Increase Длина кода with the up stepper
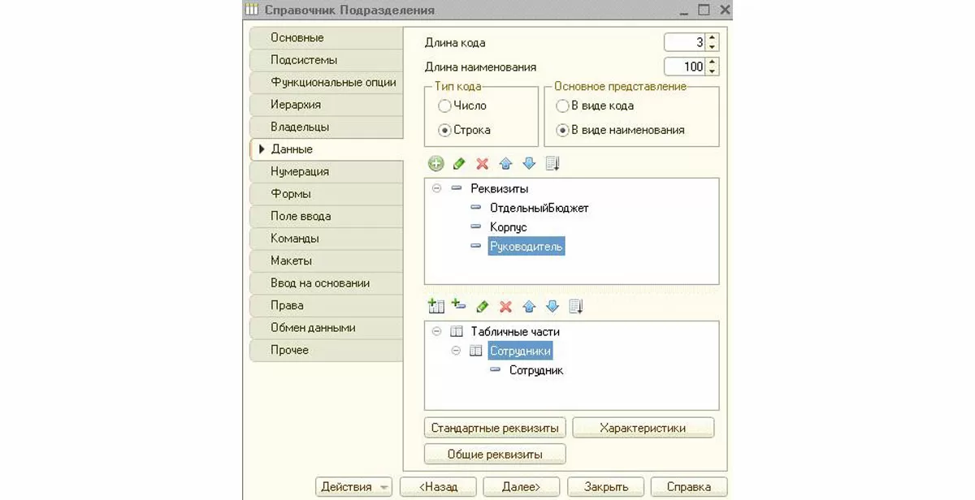The image size is (975, 500). (712, 37)
